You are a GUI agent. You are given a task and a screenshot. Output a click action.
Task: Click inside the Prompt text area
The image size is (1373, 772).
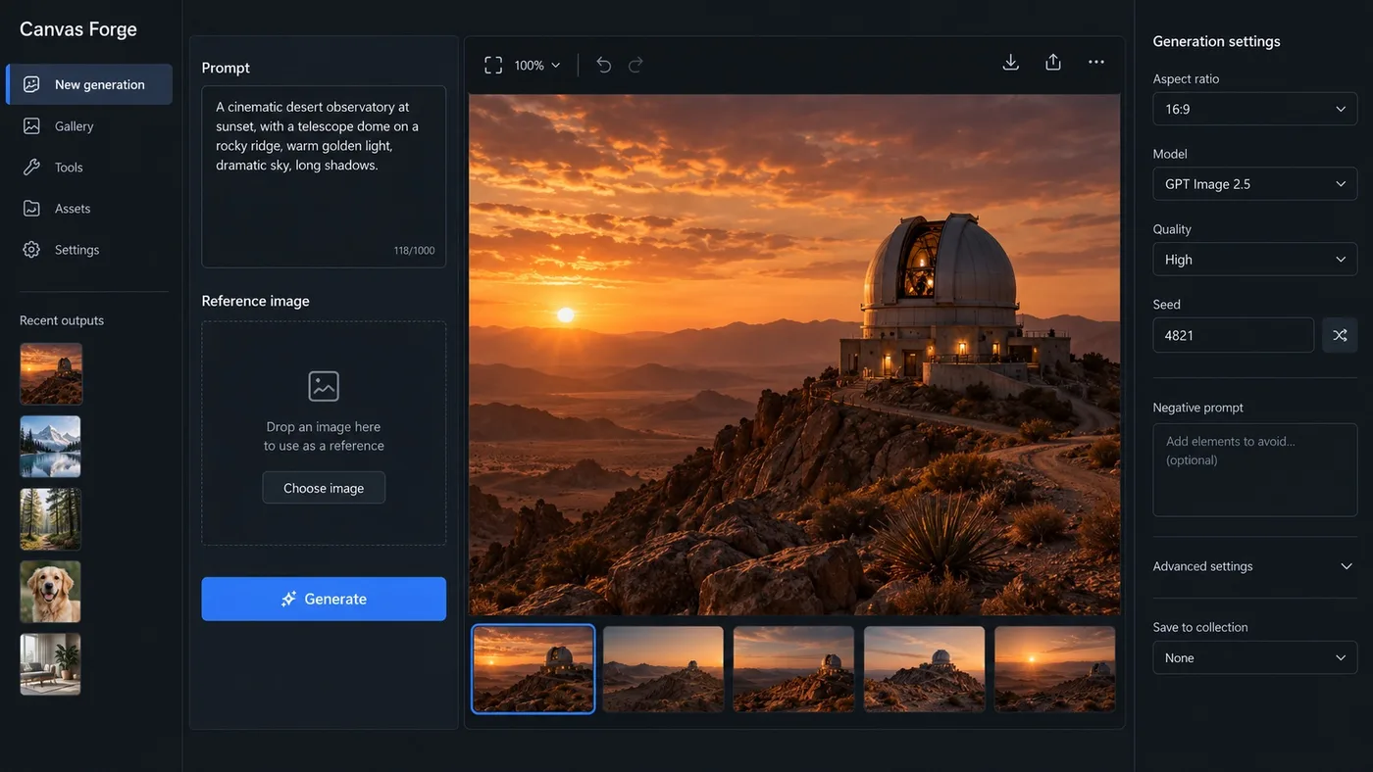point(324,176)
